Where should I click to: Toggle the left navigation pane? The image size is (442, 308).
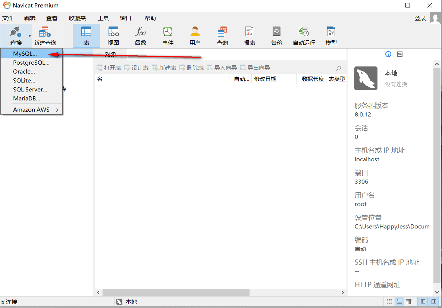[423, 302]
